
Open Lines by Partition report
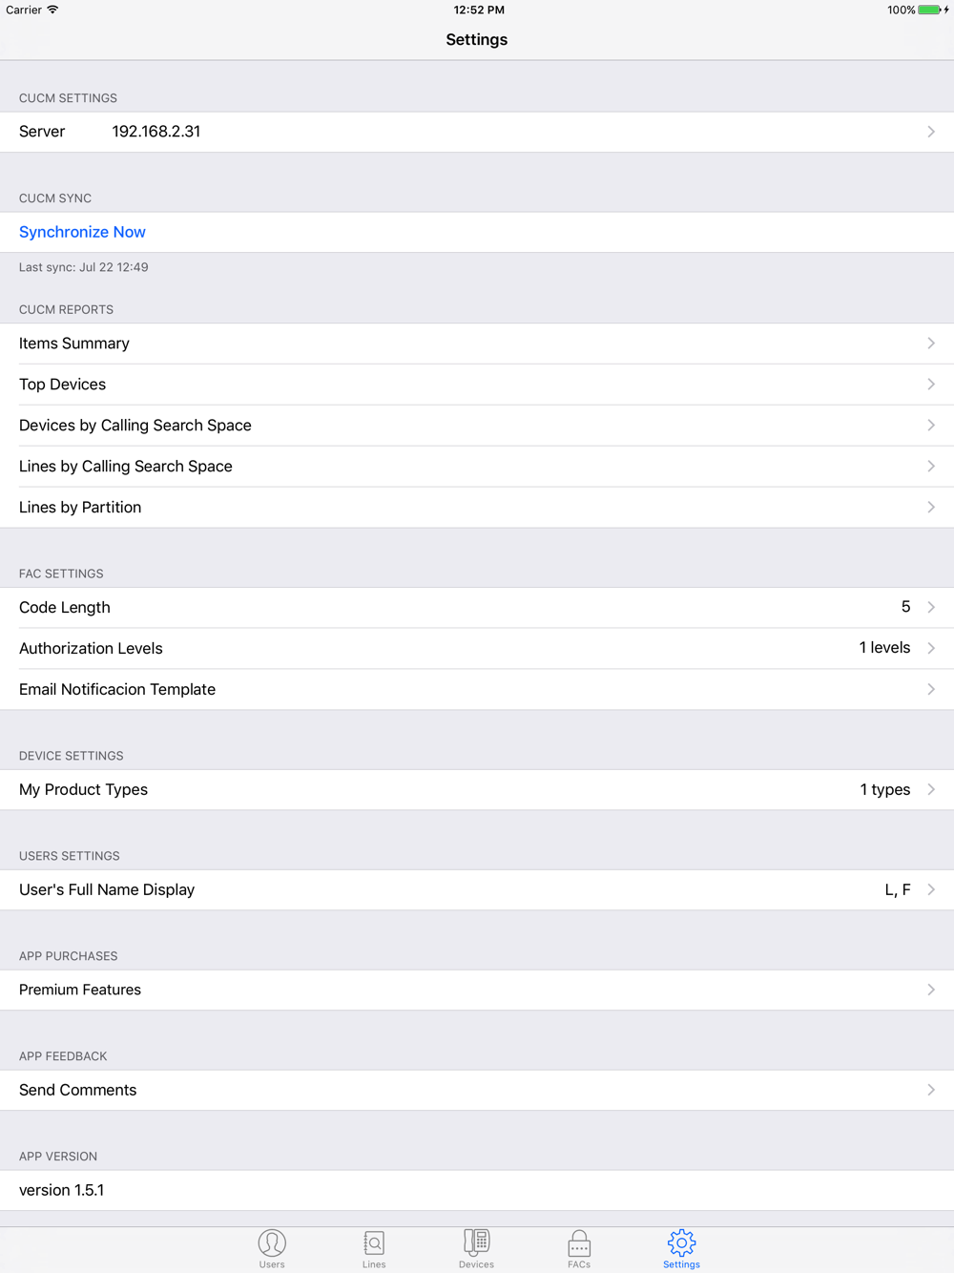click(477, 508)
